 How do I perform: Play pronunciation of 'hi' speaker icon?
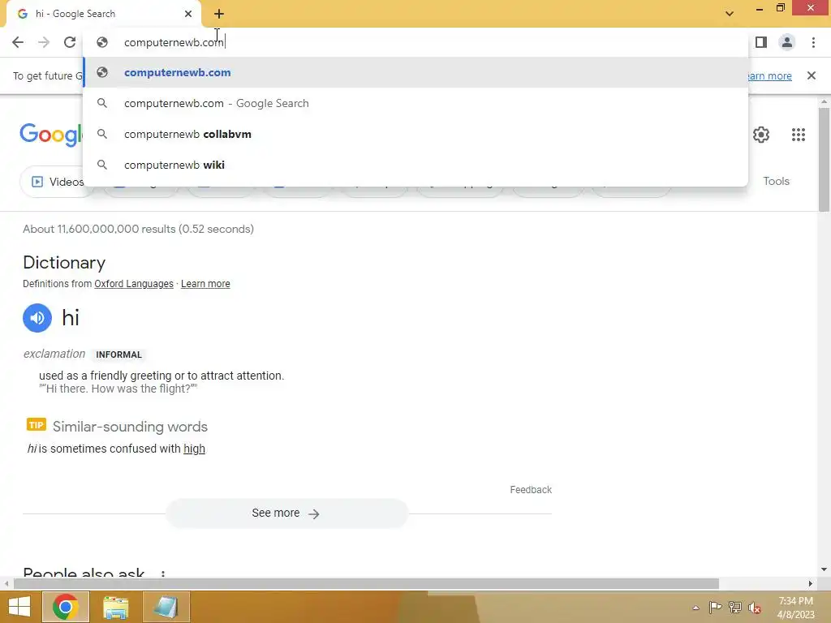pos(37,318)
